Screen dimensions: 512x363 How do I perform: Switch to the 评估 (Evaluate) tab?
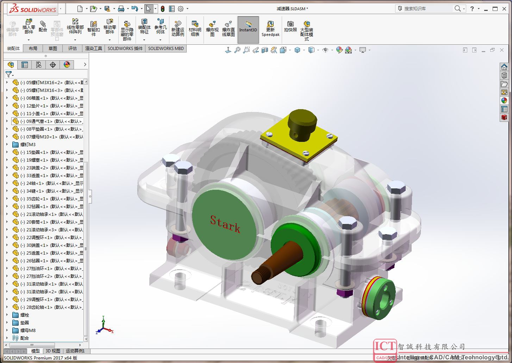point(73,49)
